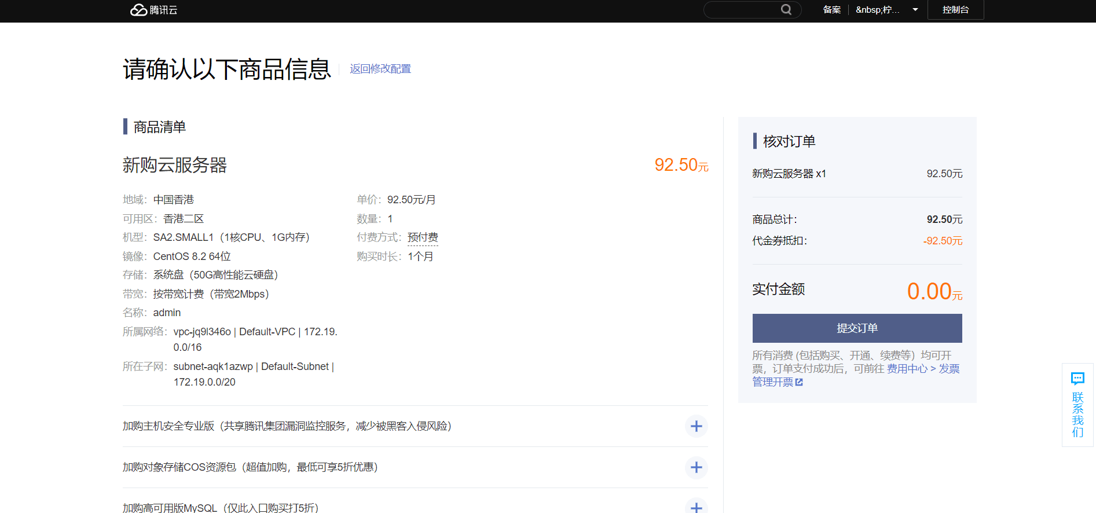
Task: Expand 加购高可用版MySQL with plus icon
Action: [x=696, y=507]
